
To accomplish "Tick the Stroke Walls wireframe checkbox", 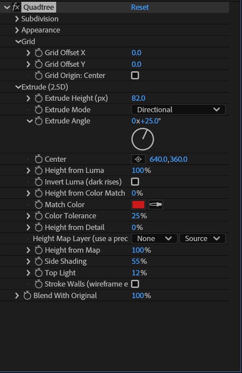I will point(135,284).
